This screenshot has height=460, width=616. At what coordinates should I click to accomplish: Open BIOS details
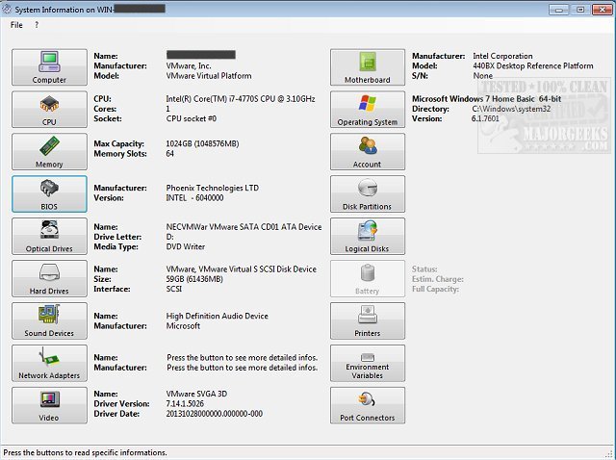(x=50, y=193)
